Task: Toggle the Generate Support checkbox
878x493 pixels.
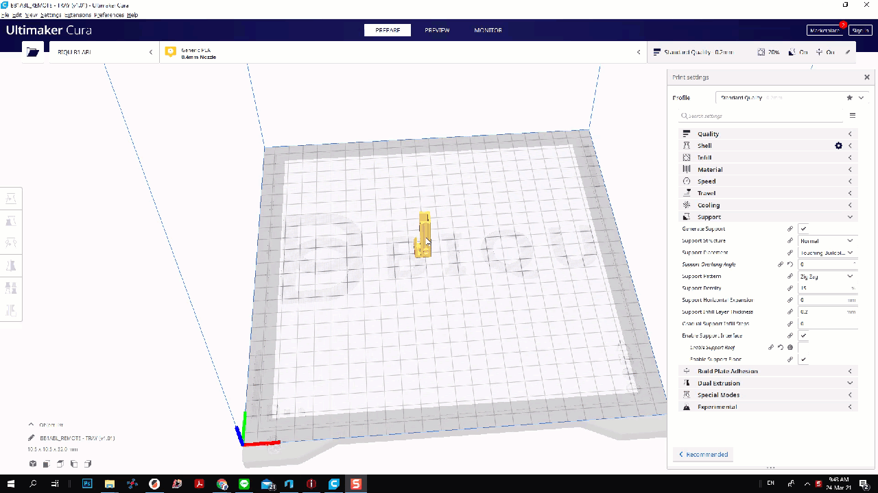Action: click(803, 229)
